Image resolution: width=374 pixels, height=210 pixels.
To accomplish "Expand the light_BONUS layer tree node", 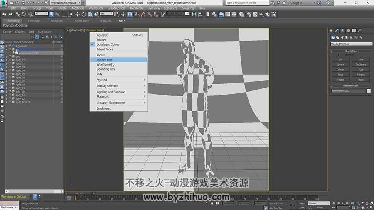I will tap(7, 102).
